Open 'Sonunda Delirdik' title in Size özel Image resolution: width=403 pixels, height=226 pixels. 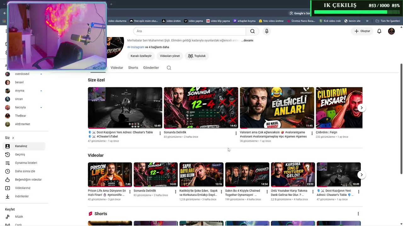175,132
